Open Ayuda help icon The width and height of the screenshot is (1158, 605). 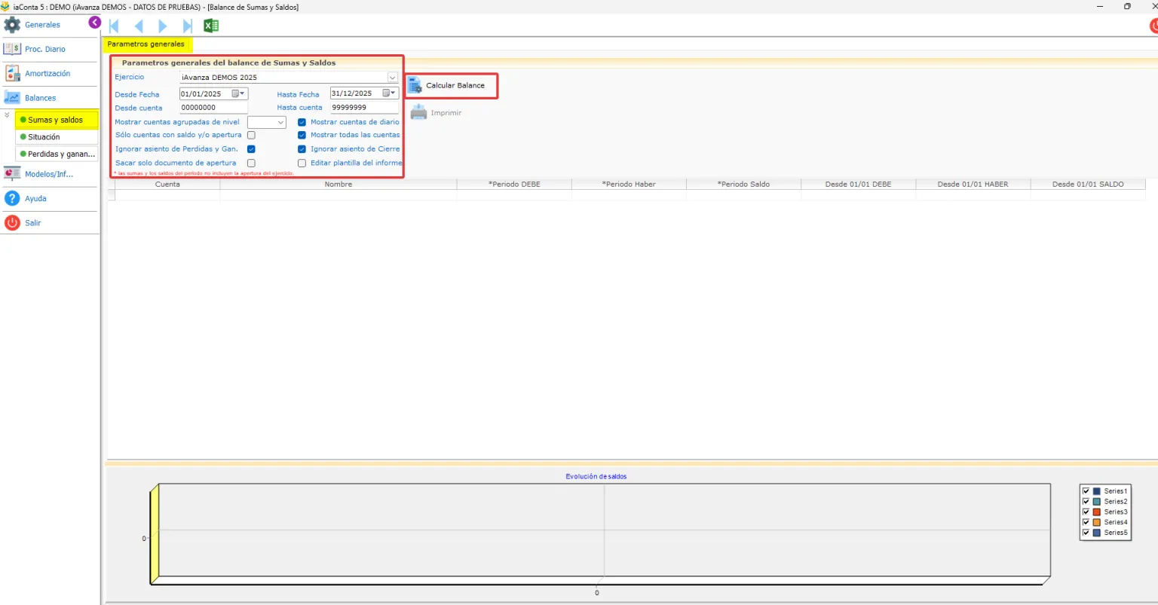[12, 198]
